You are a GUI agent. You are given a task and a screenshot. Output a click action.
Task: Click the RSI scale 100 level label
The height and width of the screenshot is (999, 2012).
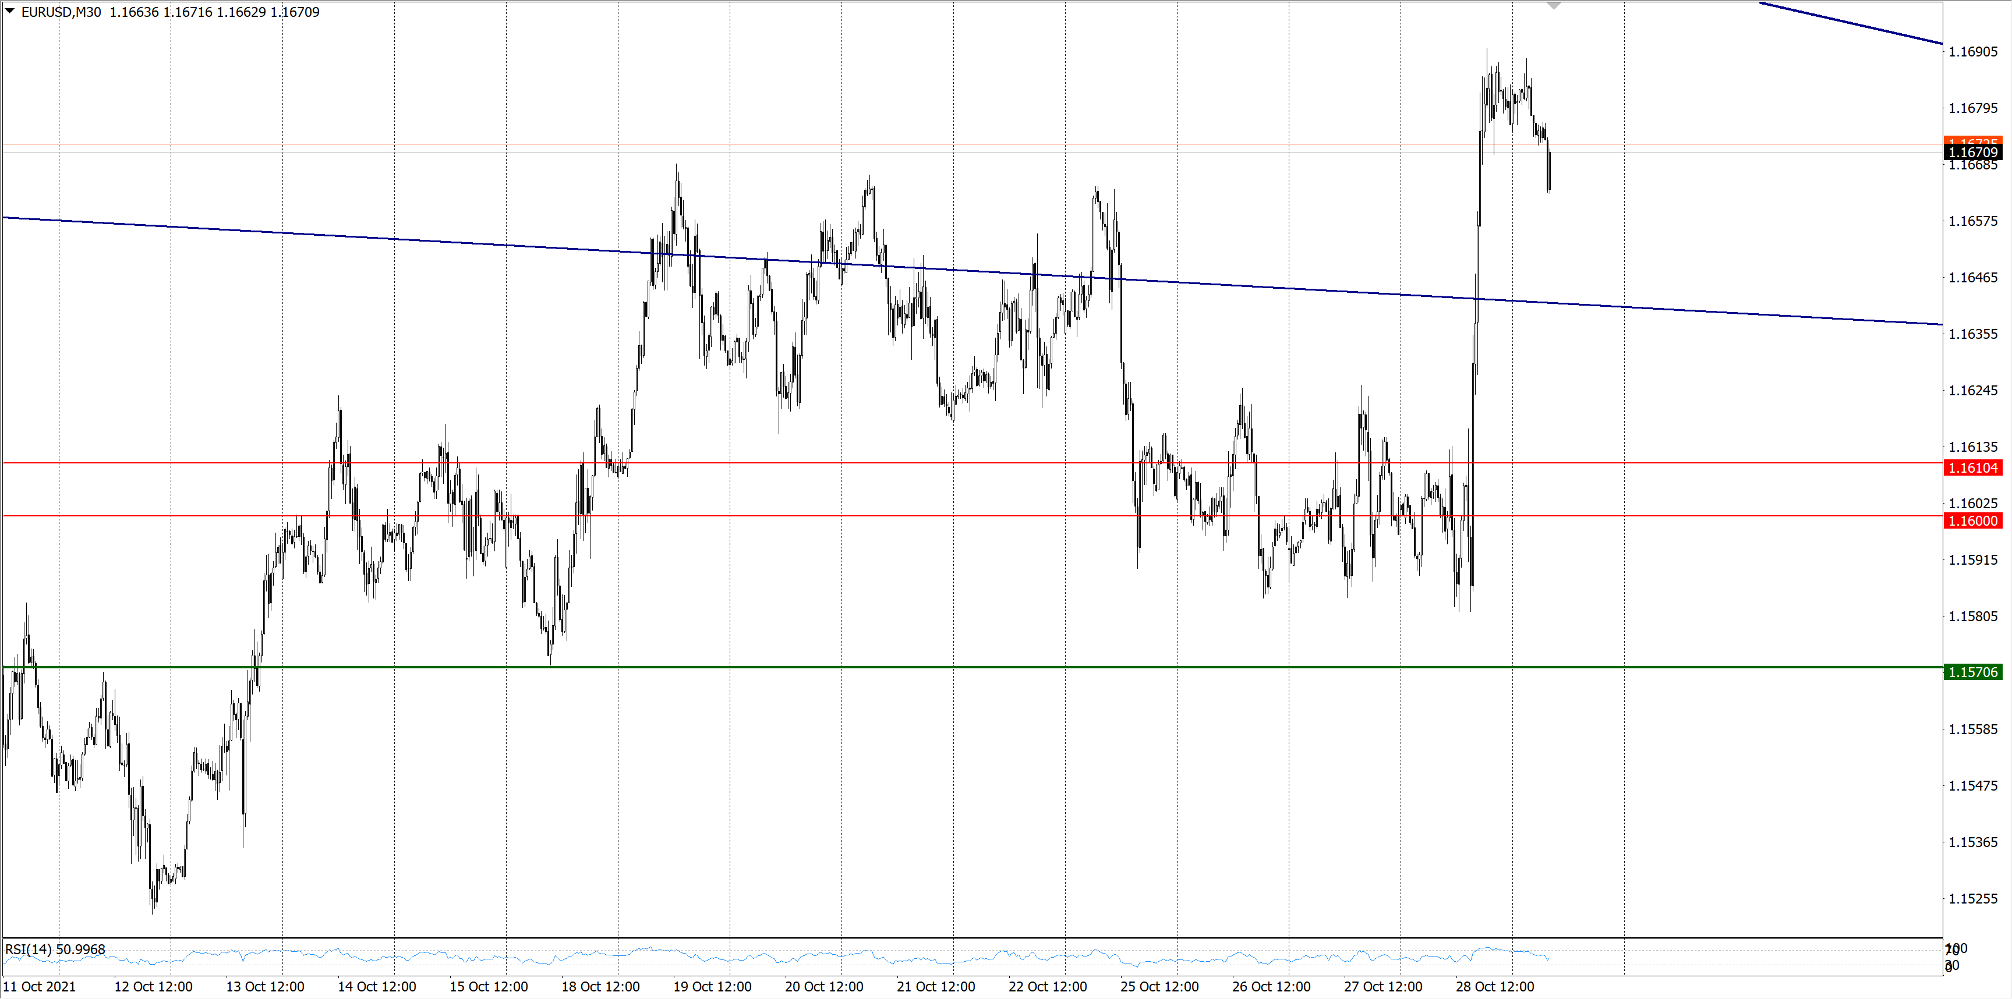[1957, 948]
